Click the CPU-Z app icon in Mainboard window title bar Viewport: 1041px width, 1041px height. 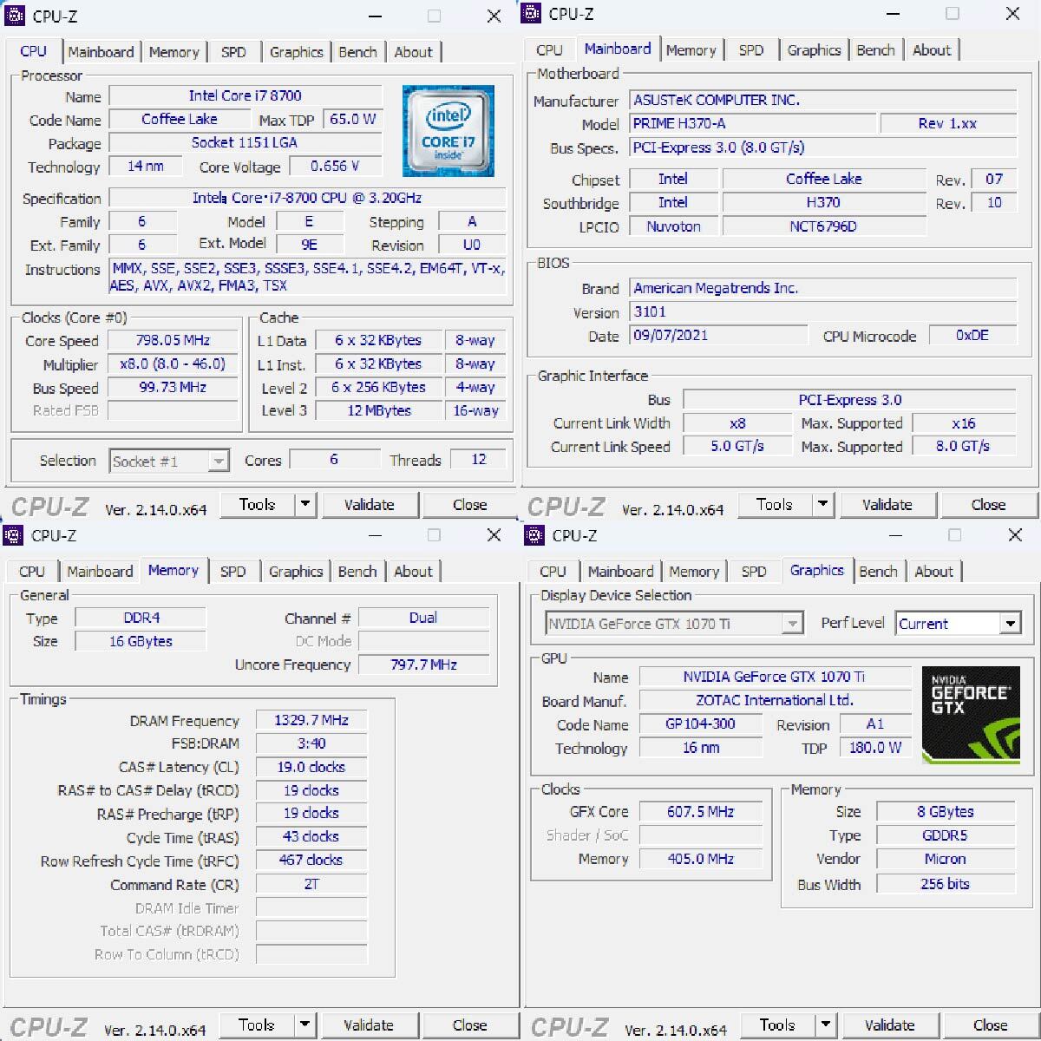tap(532, 13)
